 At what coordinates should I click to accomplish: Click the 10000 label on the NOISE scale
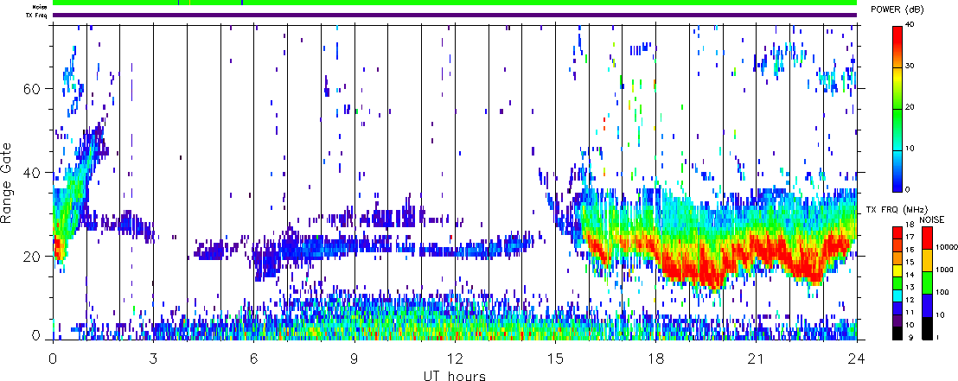pyautogui.click(x=947, y=247)
